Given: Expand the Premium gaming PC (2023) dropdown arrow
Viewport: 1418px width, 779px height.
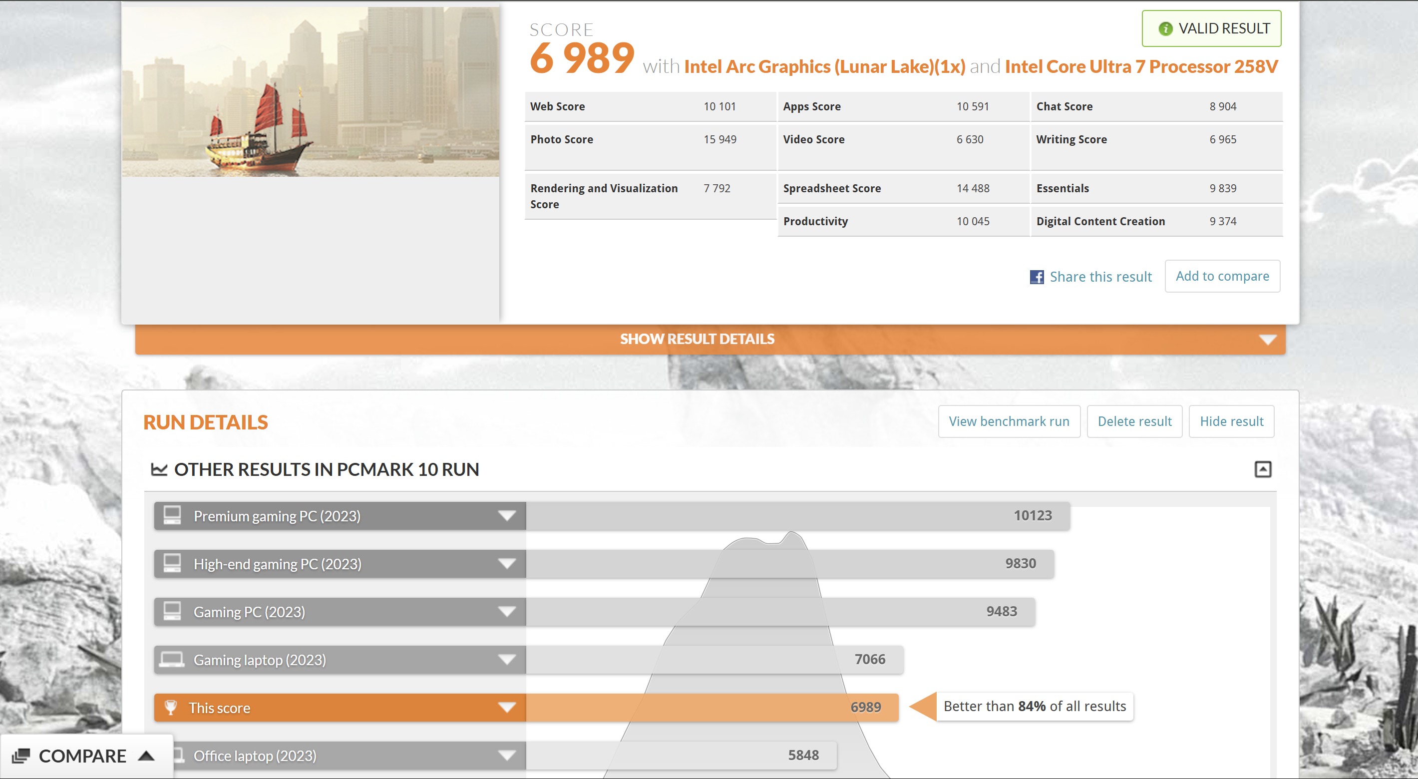Looking at the screenshot, I should click(x=506, y=516).
